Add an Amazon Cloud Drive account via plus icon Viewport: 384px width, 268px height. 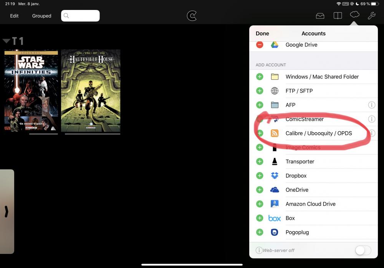tap(260, 204)
